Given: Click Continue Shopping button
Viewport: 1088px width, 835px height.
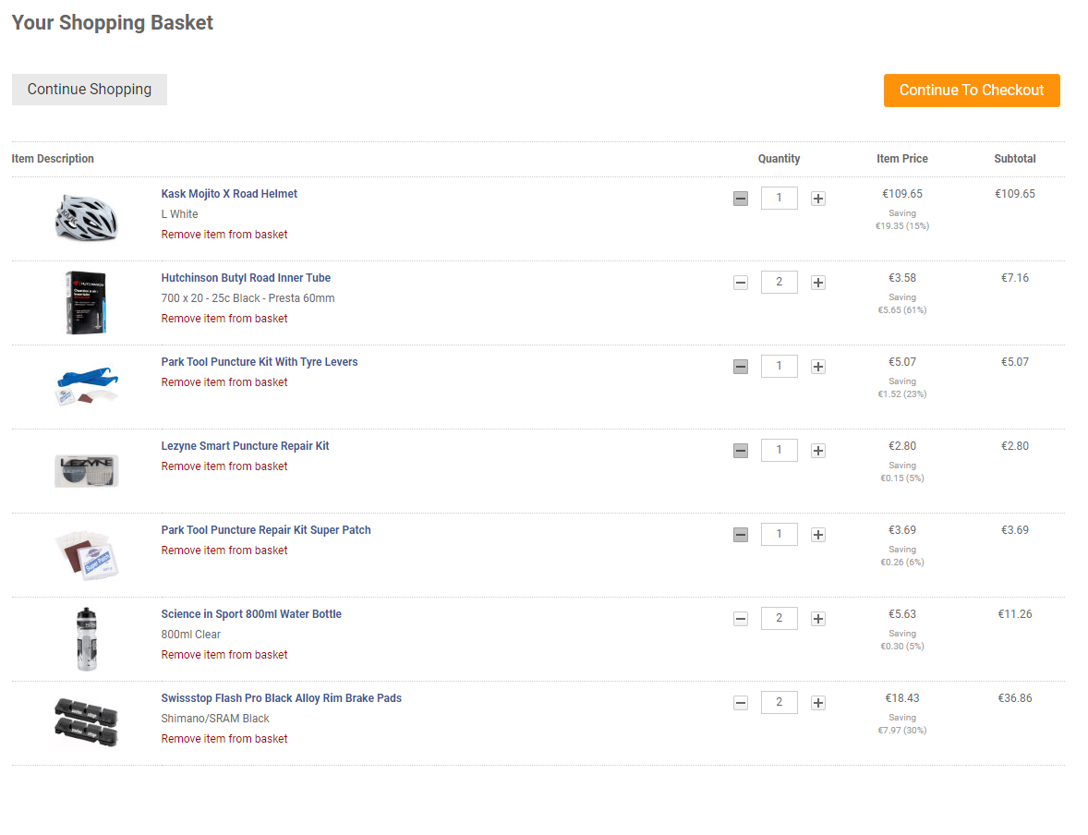Looking at the screenshot, I should (90, 90).
